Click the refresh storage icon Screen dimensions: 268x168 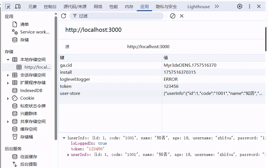[64, 16]
